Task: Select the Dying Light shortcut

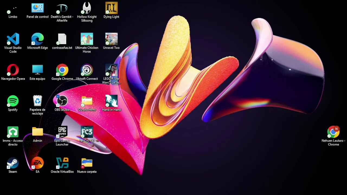Action: pos(111,11)
